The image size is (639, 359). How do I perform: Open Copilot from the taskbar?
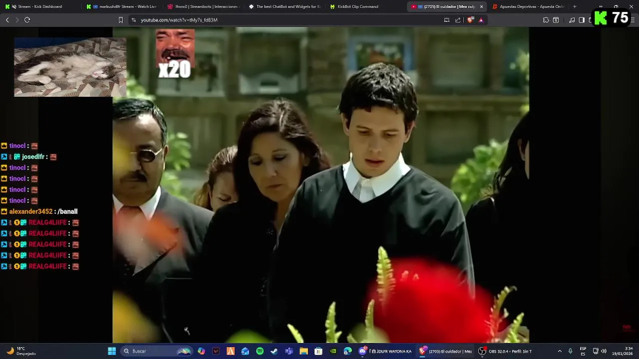pos(201,351)
